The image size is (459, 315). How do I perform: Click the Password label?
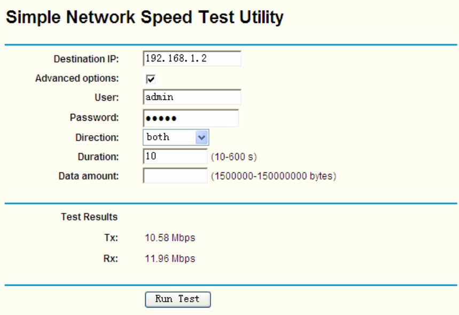pos(94,117)
